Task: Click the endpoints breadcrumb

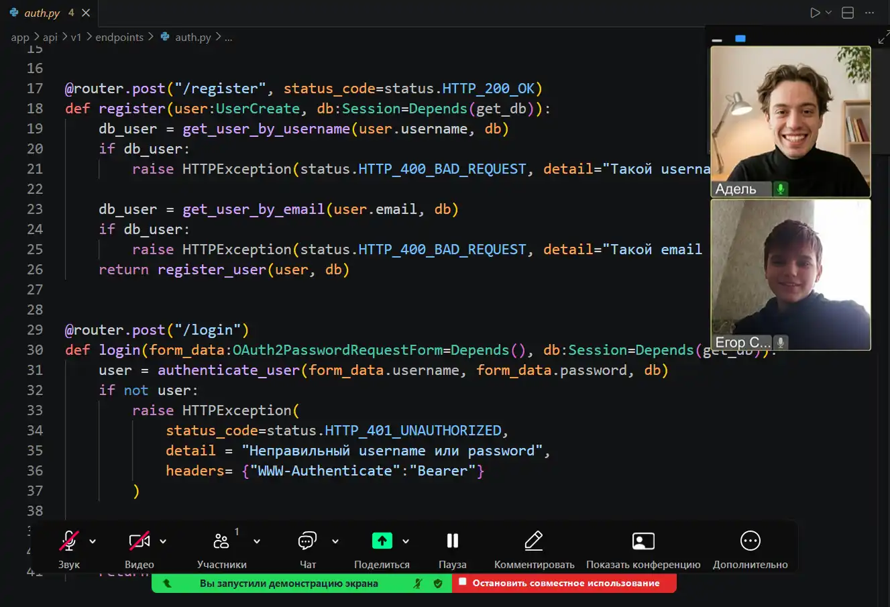Action: click(x=119, y=38)
